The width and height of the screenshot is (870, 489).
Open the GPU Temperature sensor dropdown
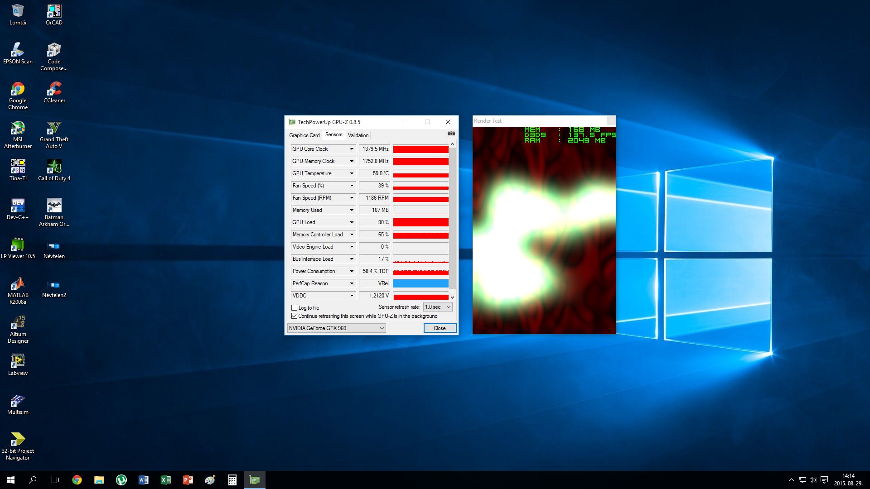352,173
